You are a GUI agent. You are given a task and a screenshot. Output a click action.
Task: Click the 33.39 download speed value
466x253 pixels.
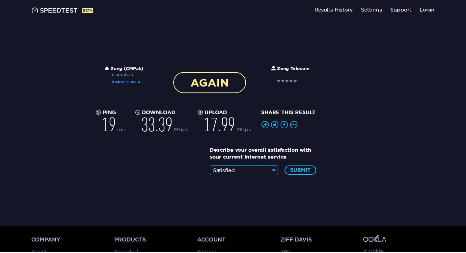(x=157, y=125)
